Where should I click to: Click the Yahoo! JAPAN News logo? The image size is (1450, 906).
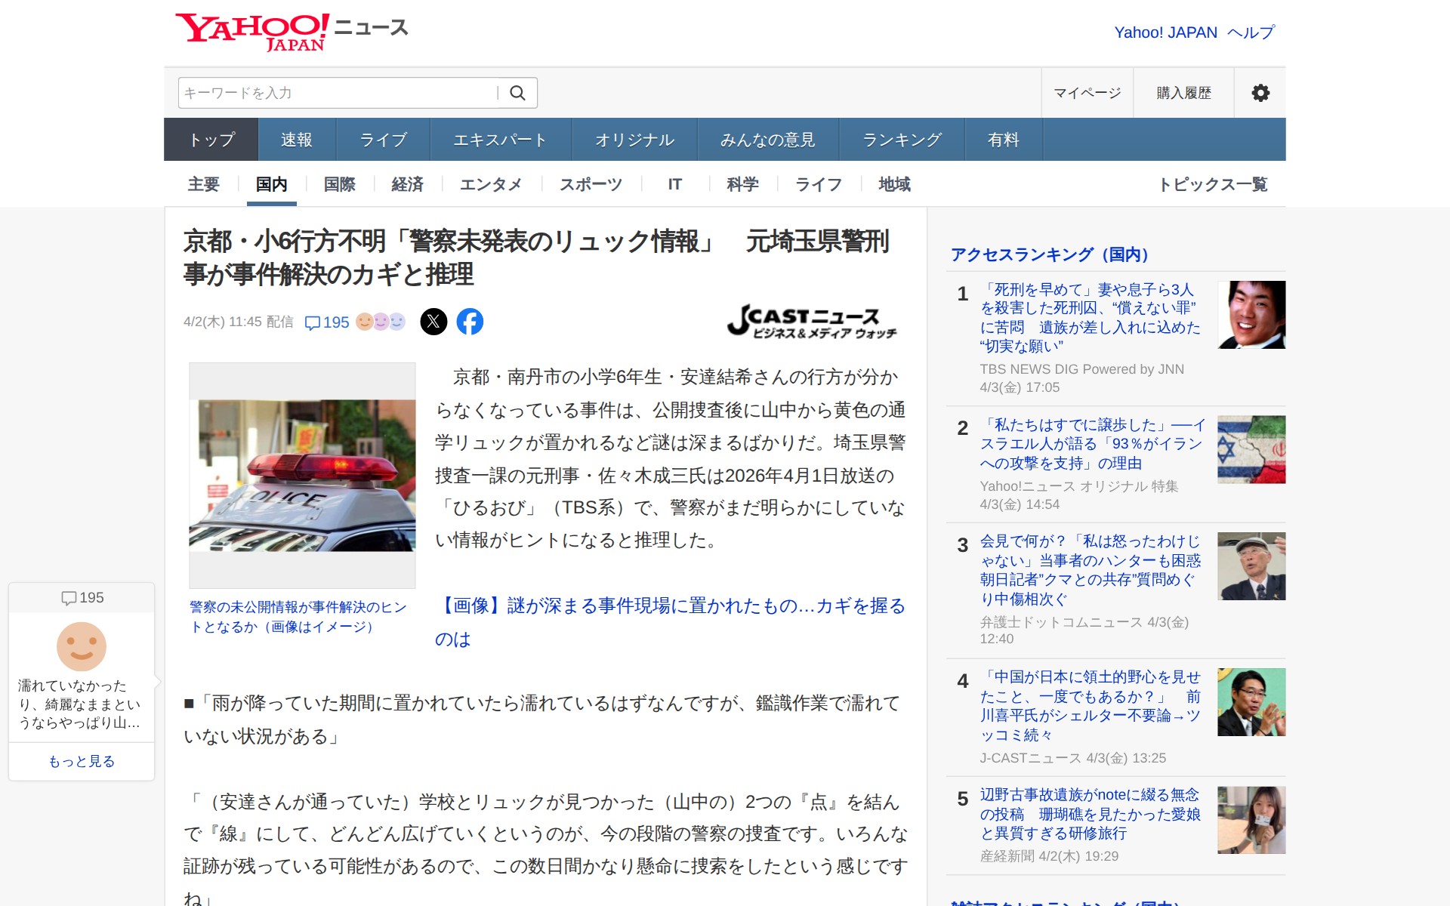click(x=292, y=32)
